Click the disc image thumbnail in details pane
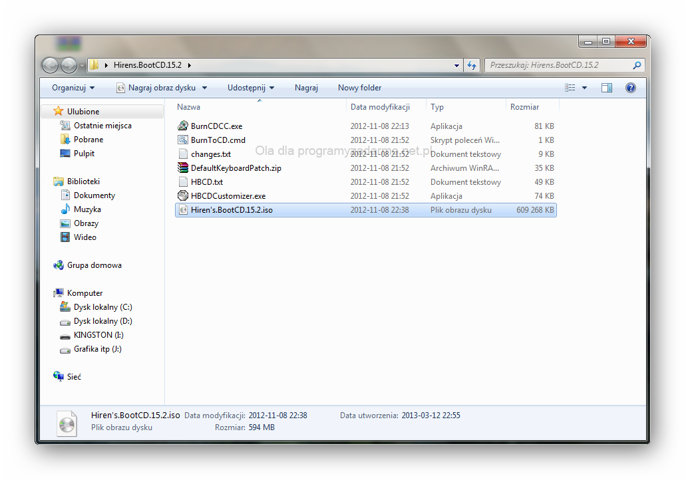The image size is (686, 480). [x=67, y=423]
